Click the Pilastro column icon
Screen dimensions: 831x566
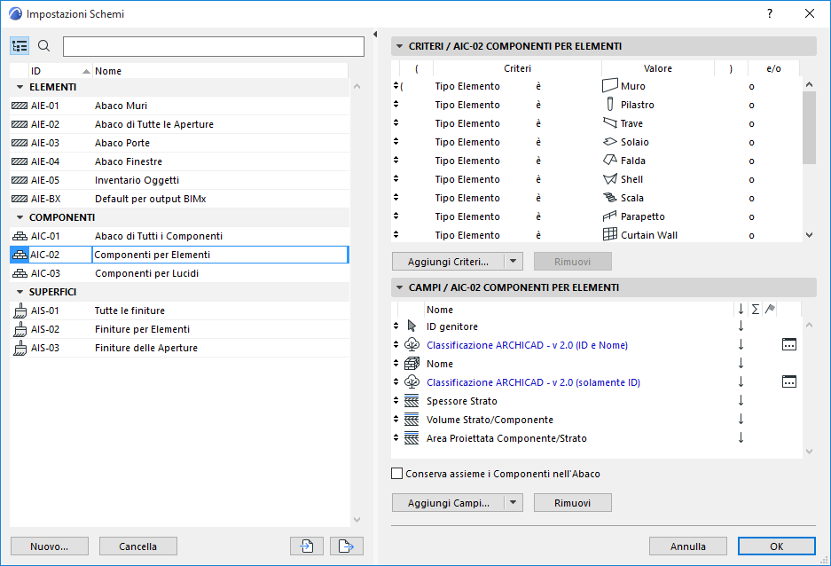[x=610, y=105]
